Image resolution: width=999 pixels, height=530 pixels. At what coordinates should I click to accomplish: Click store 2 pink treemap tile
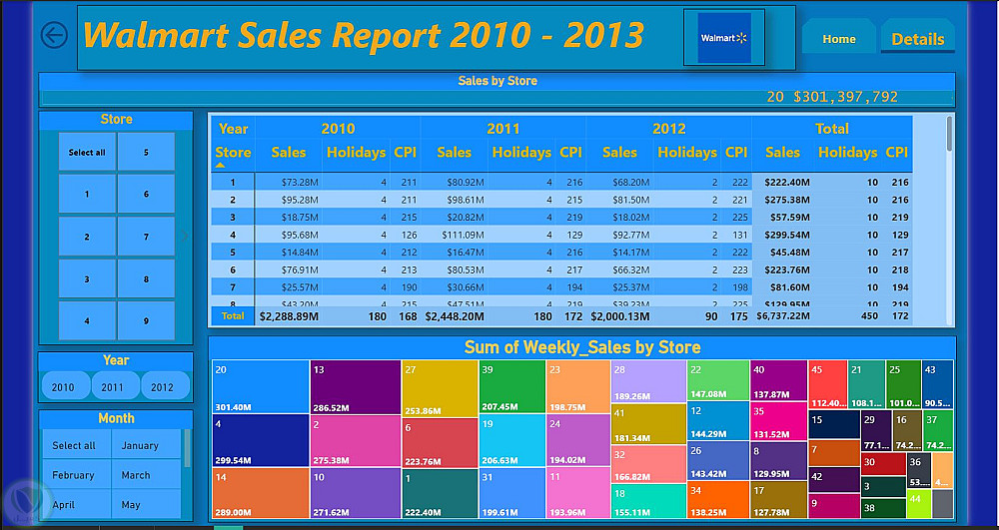(x=356, y=441)
